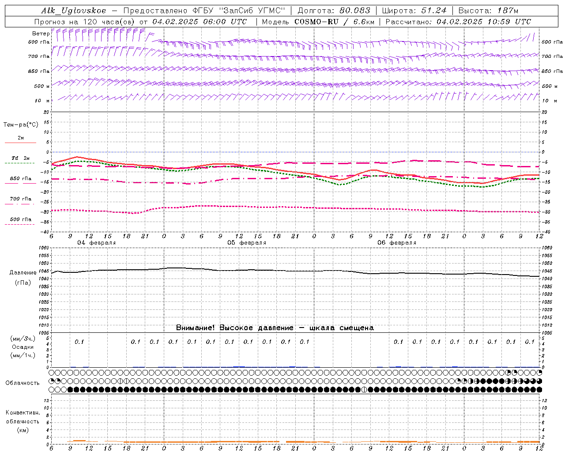Click the Ветер panel label

pos(41,34)
